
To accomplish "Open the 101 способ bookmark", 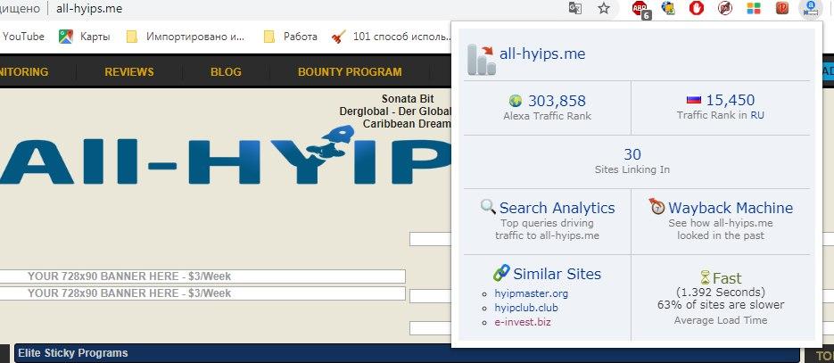I will point(392,37).
